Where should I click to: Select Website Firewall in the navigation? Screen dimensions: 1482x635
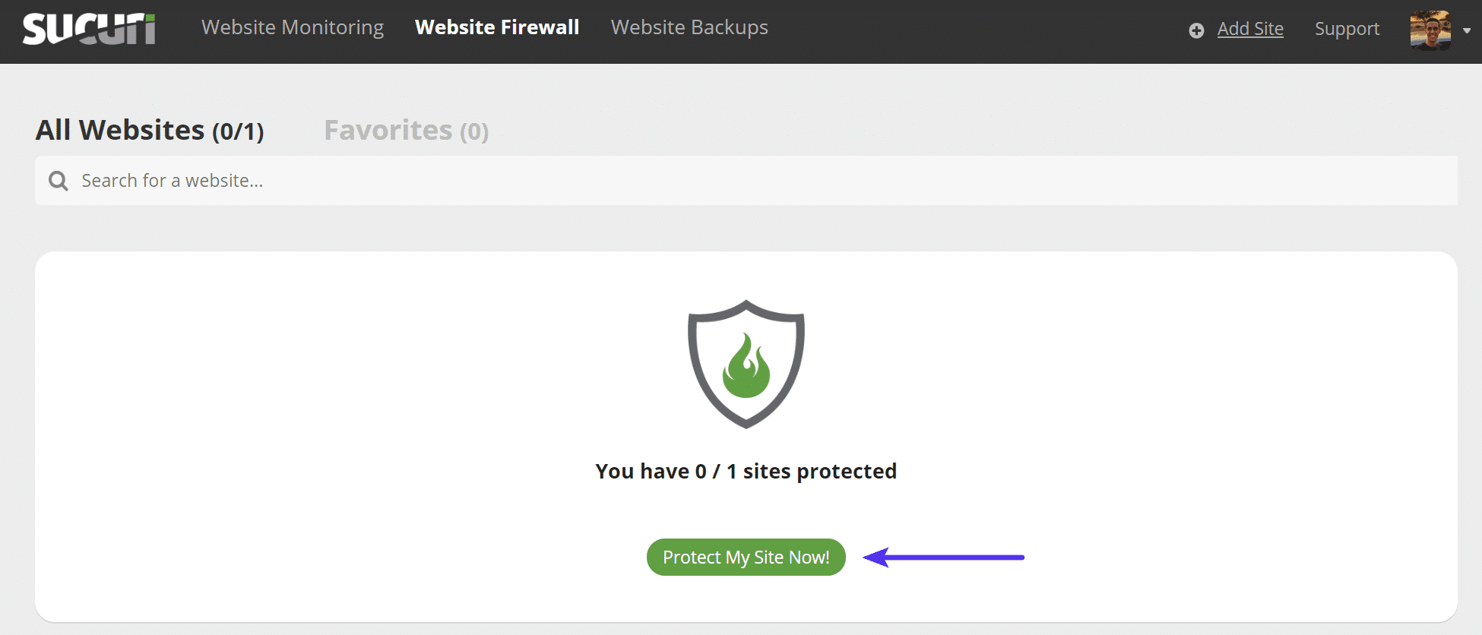point(496,27)
